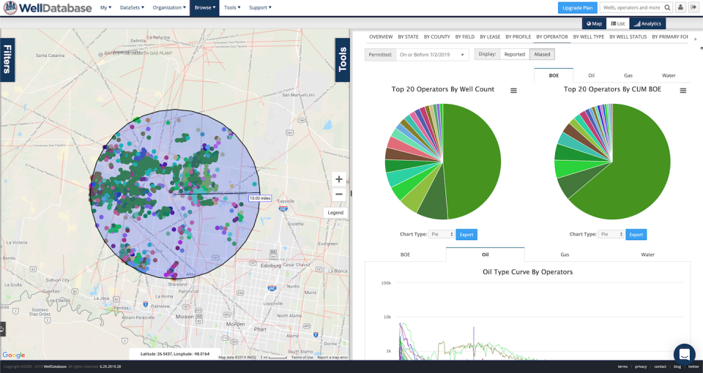
Task: Switch to Map view
Action: click(594, 23)
